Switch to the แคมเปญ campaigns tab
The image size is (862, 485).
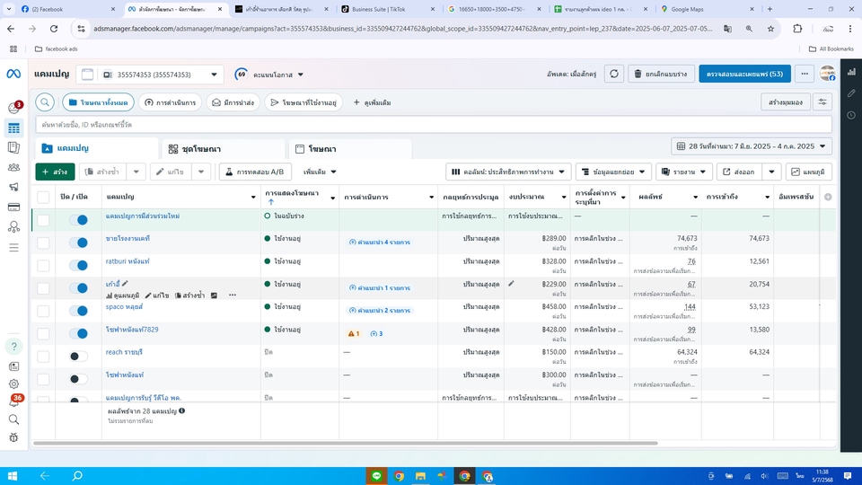96,148
